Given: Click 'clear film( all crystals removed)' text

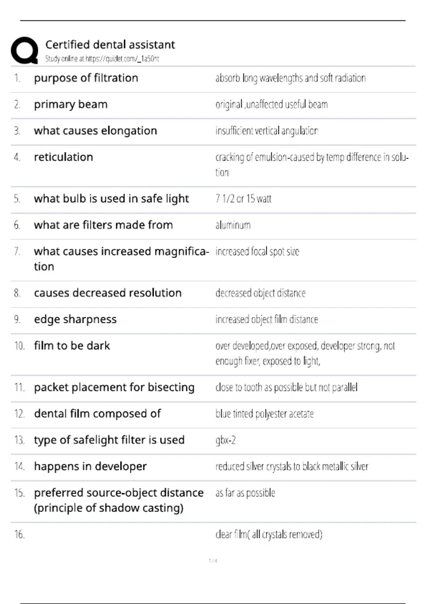Looking at the screenshot, I should [x=269, y=535].
